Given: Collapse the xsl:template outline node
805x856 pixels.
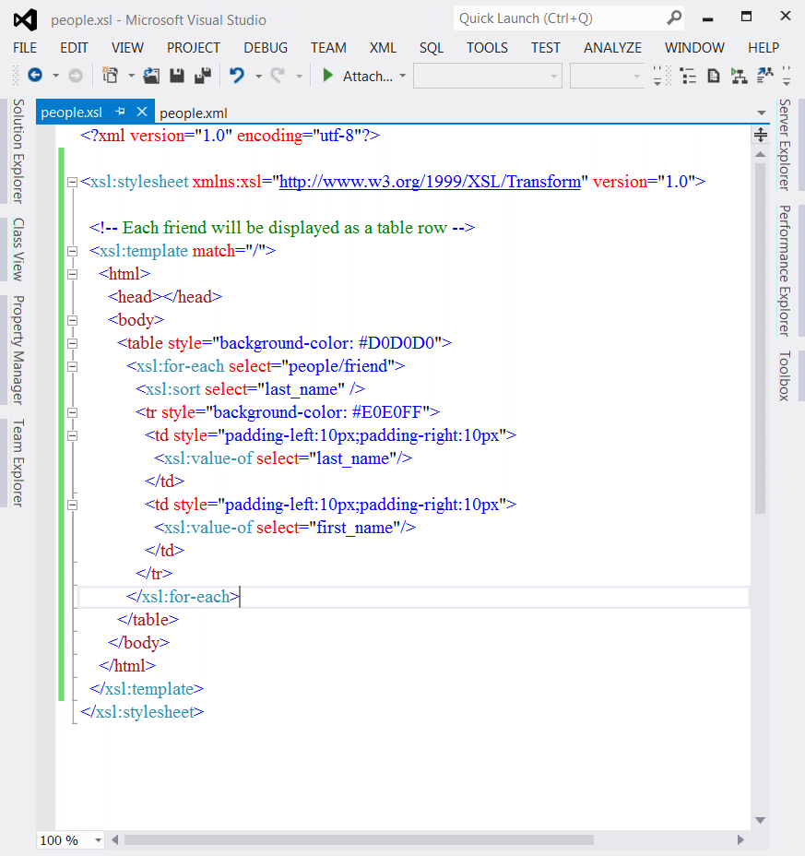Looking at the screenshot, I should 72,251.
